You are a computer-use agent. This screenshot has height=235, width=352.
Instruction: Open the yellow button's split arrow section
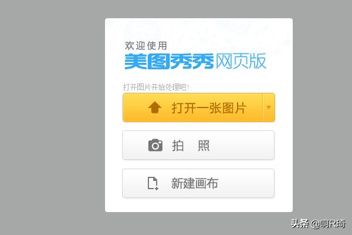click(x=269, y=108)
